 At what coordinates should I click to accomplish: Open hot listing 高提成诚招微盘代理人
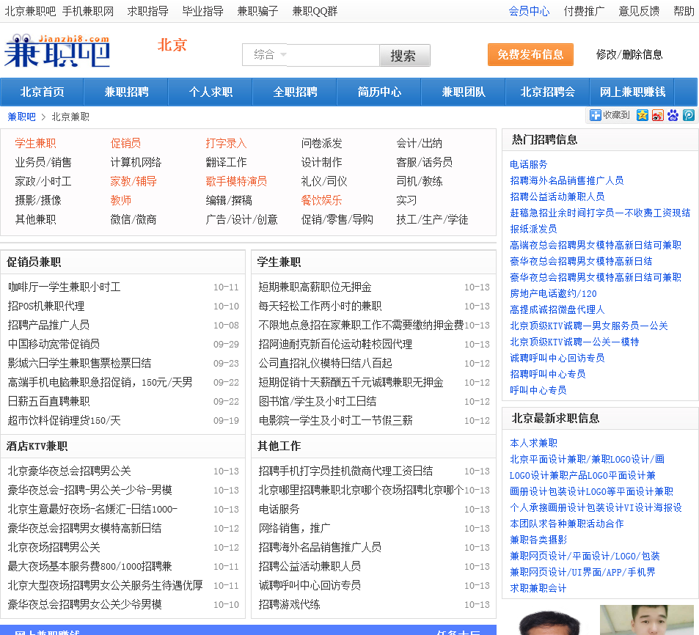(x=557, y=309)
